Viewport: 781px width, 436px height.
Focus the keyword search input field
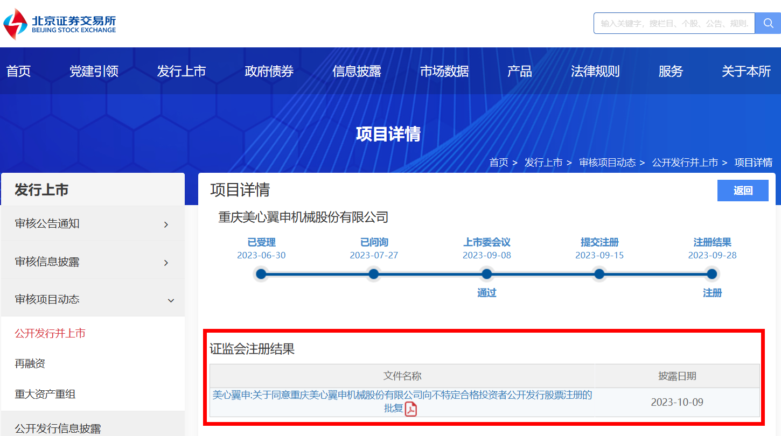674,23
